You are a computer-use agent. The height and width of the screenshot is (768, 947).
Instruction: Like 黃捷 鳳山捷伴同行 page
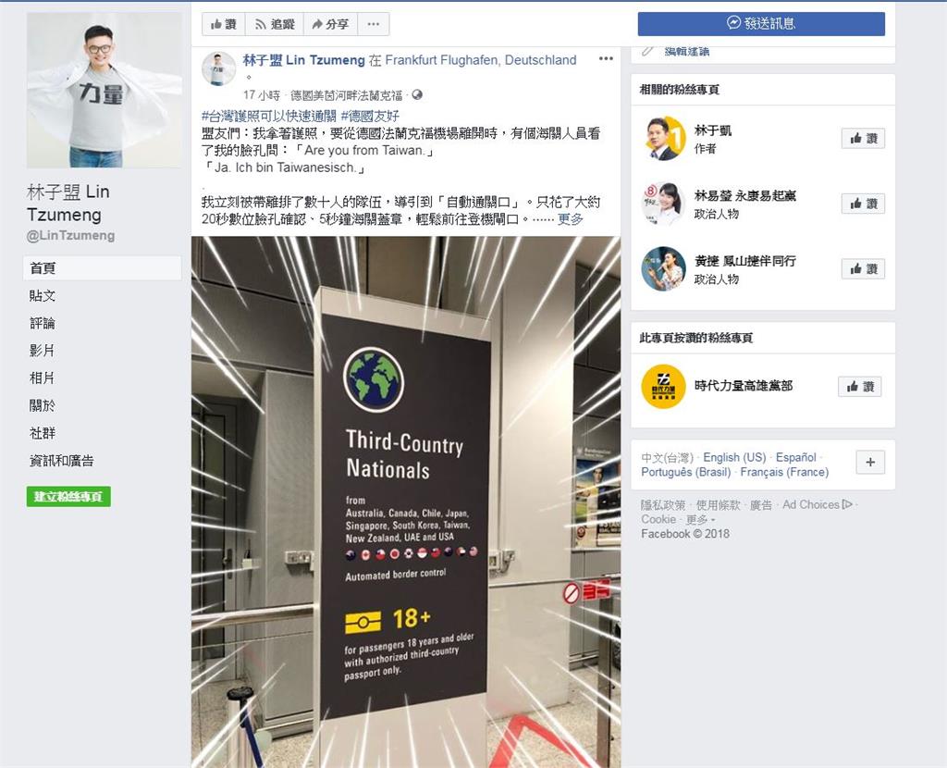[863, 269]
